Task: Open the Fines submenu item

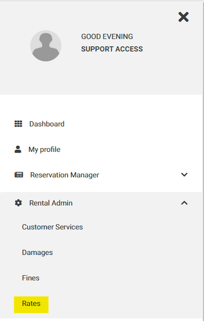Action: [31, 278]
